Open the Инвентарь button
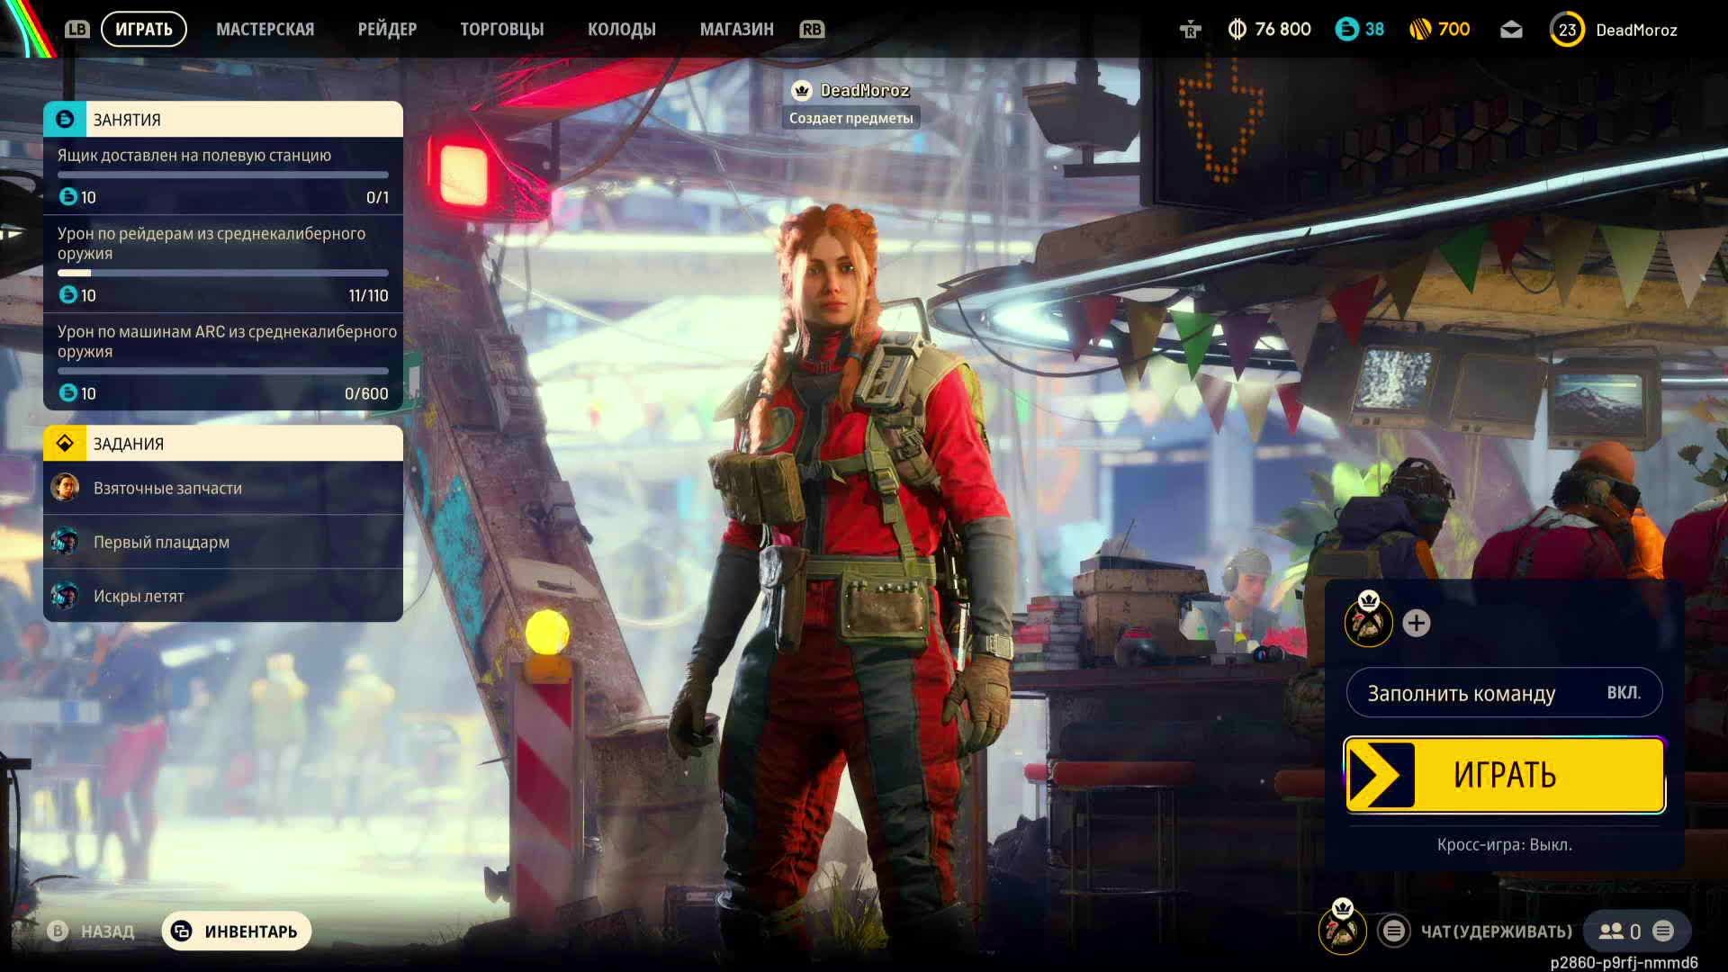1728x972 pixels. (x=237, y=931)
